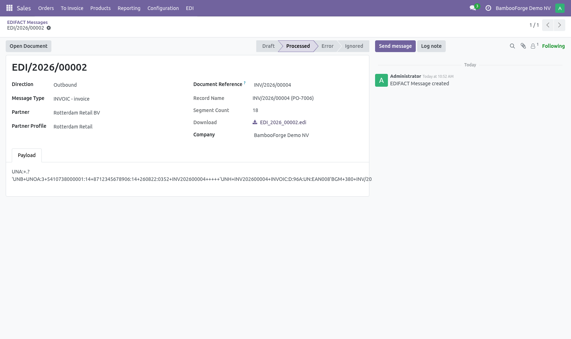
Task: Show followers list icon
Action: (534, 46)
